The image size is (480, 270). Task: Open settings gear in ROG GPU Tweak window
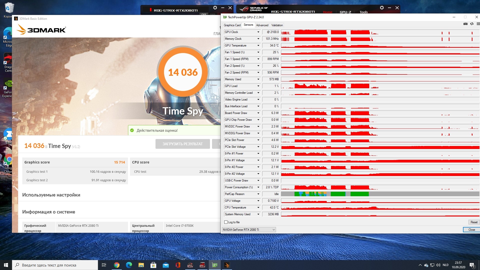[382, 8]
